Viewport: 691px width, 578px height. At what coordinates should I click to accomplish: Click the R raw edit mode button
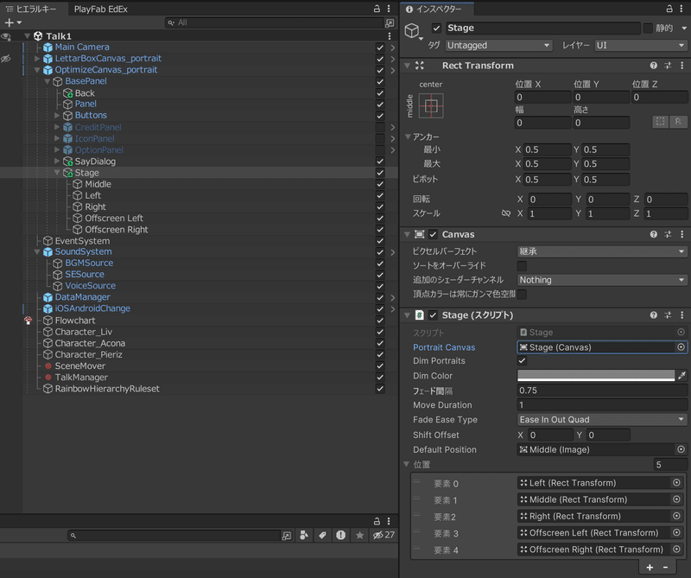point(679,123)
